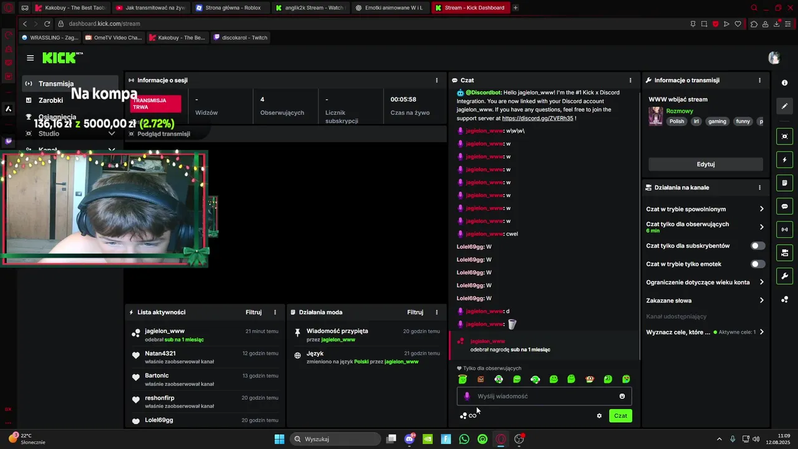Image resolution: width=798 pixels, height=449 pixels.
Task: Toggle the lightning activity widget icon
Action: (x=784, y=160)
